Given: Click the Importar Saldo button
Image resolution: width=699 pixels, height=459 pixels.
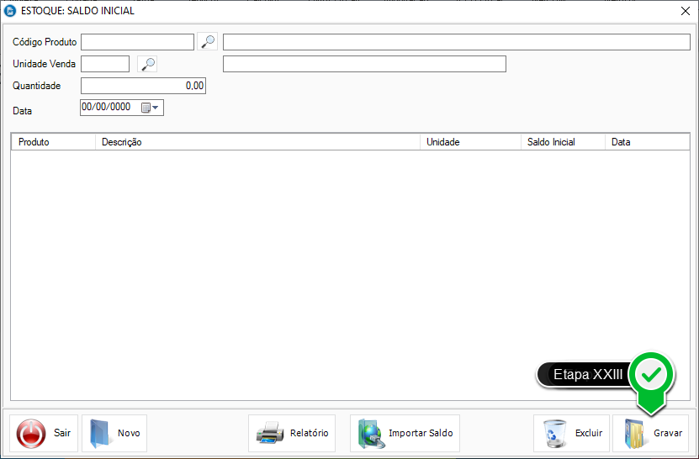Looking at the screenshot, I should [x=405, y=433].
